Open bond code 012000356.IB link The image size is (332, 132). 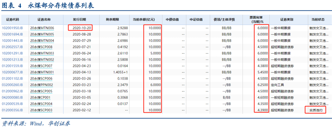tap(12, 110)
